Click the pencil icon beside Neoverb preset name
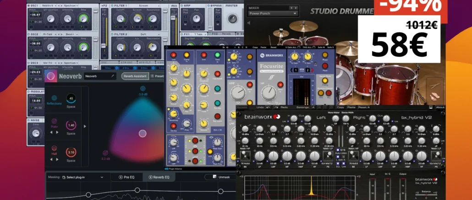 point(113,76)
